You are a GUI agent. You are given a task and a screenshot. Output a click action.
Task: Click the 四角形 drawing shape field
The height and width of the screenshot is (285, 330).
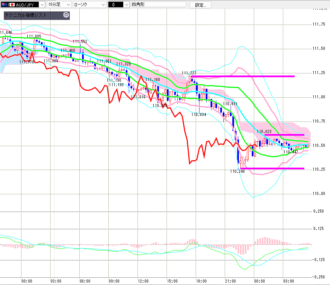pyautogui.click(x=159, y=5)
